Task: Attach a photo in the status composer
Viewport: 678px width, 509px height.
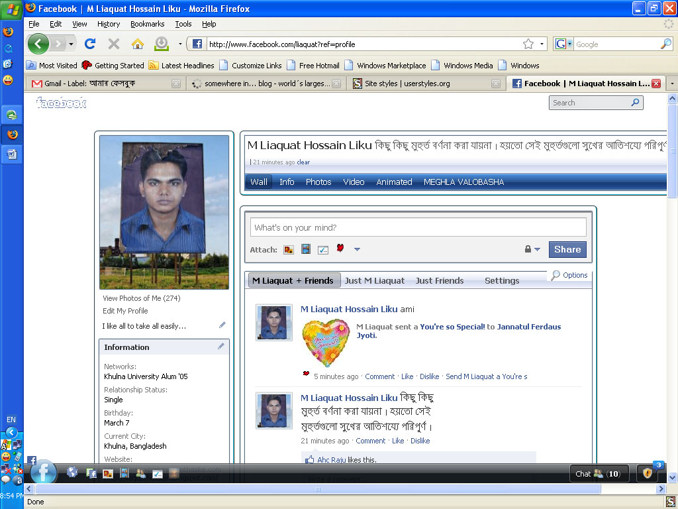Action: 289,250
